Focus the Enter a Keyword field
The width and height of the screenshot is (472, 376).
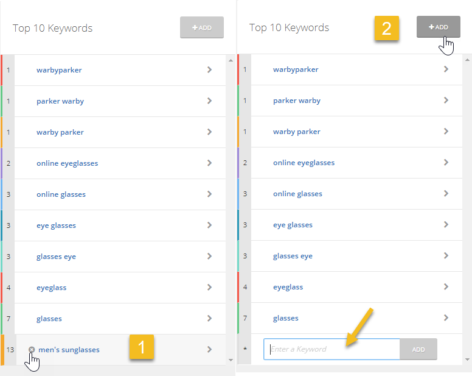tap(331, 349)
